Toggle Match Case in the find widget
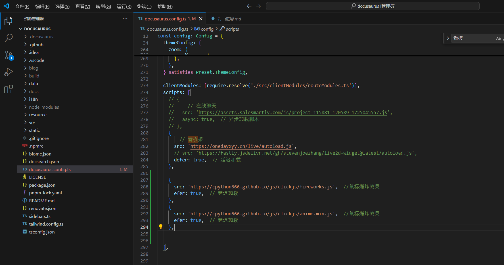This screenshot has height=265, width=504. [x=498, y=38]
